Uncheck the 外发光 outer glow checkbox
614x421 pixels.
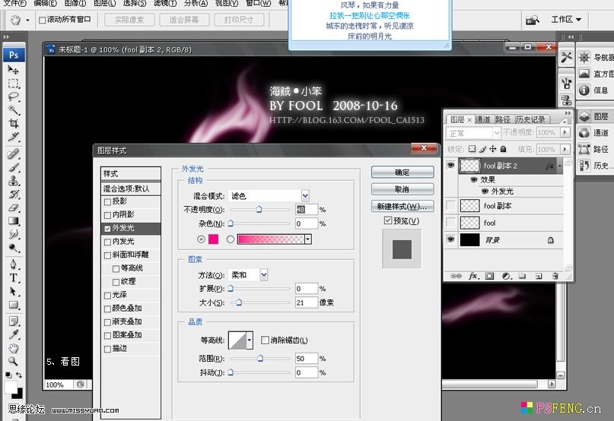tap(107, 229)
